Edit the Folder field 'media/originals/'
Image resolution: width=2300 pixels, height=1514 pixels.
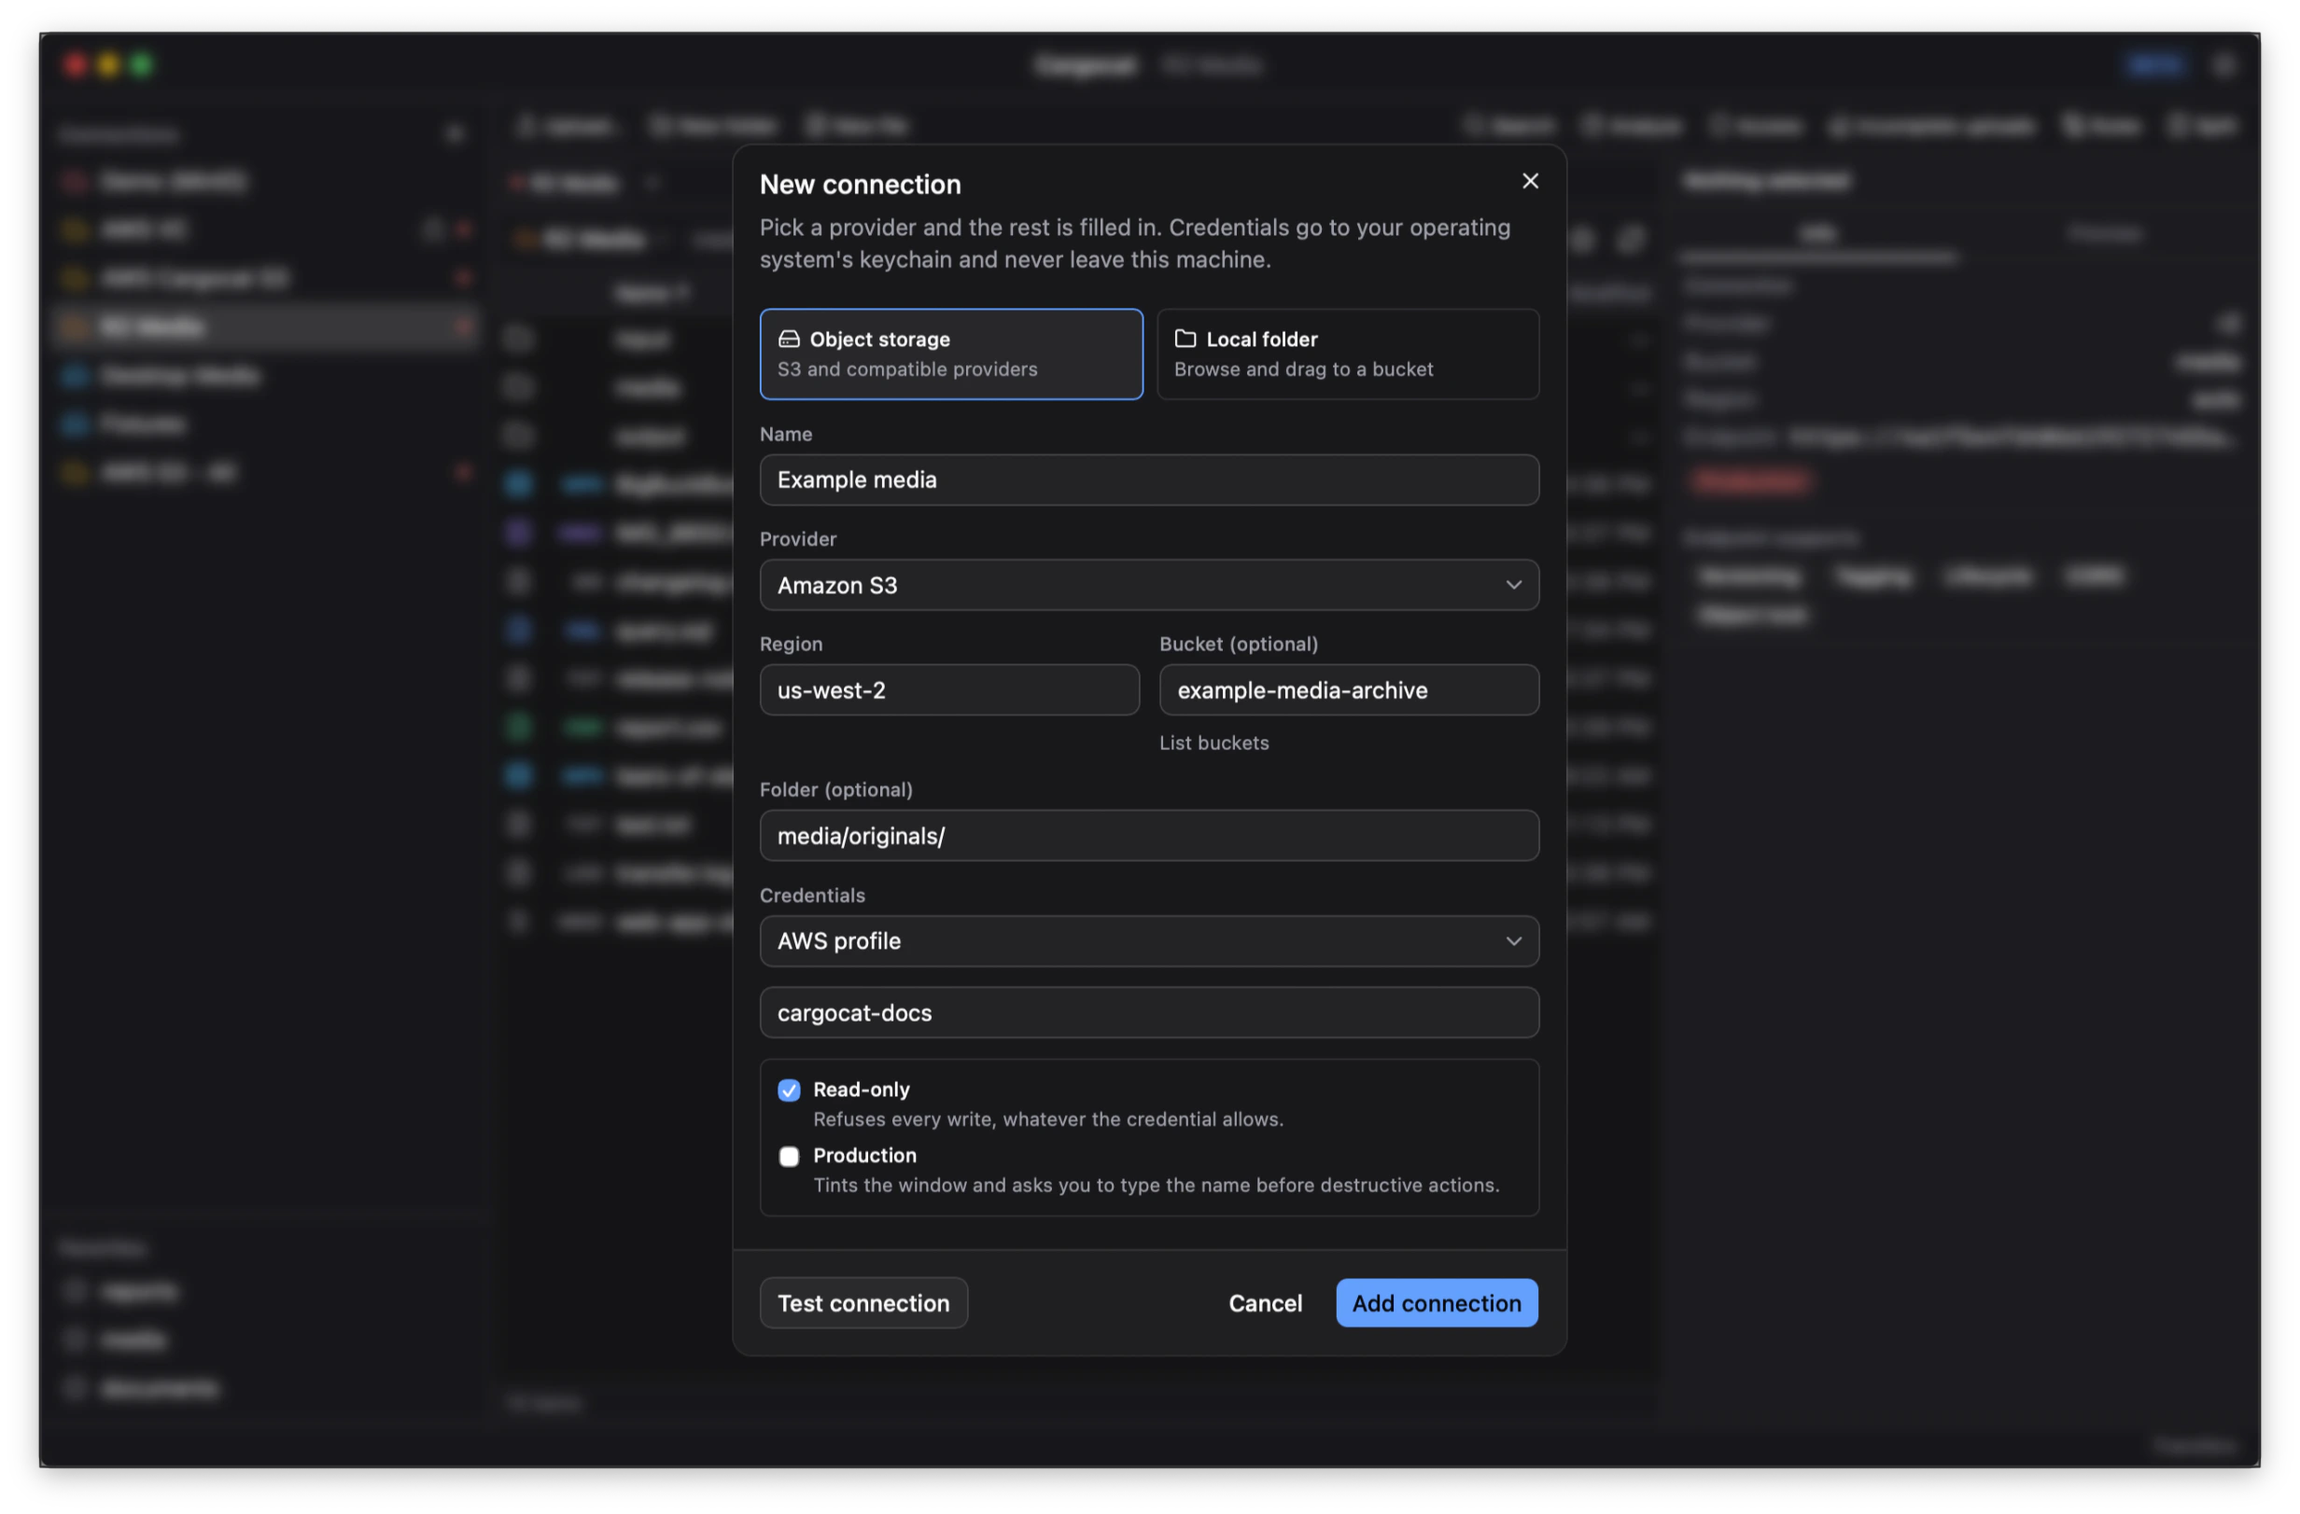[1149, 836]
